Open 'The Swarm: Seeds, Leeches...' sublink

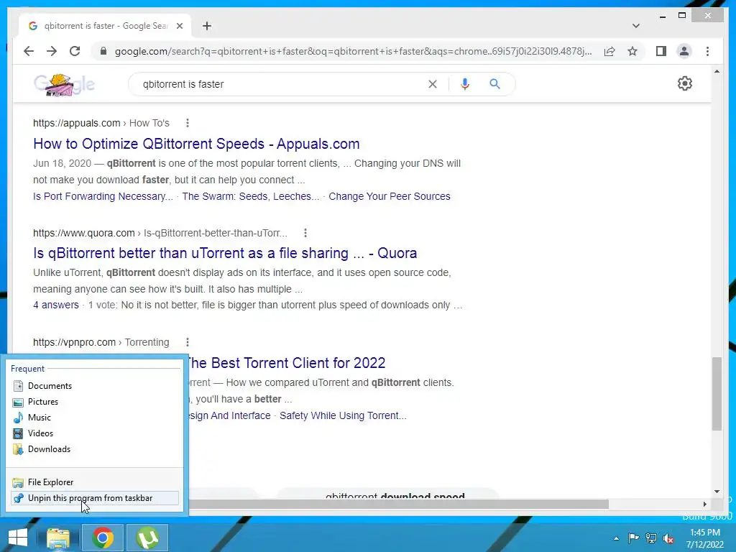251,196
